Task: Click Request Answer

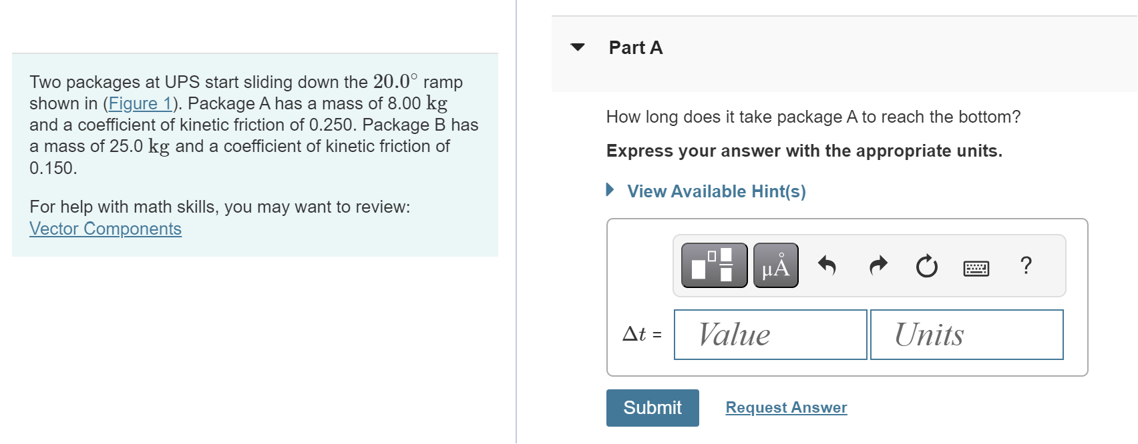Action: click(x=786, y=407)
